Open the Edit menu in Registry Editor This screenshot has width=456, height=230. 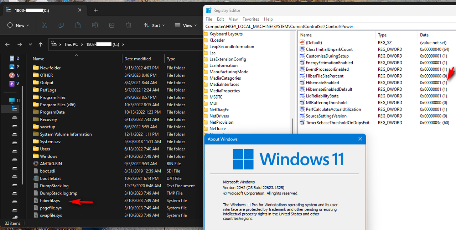point(221,19)
